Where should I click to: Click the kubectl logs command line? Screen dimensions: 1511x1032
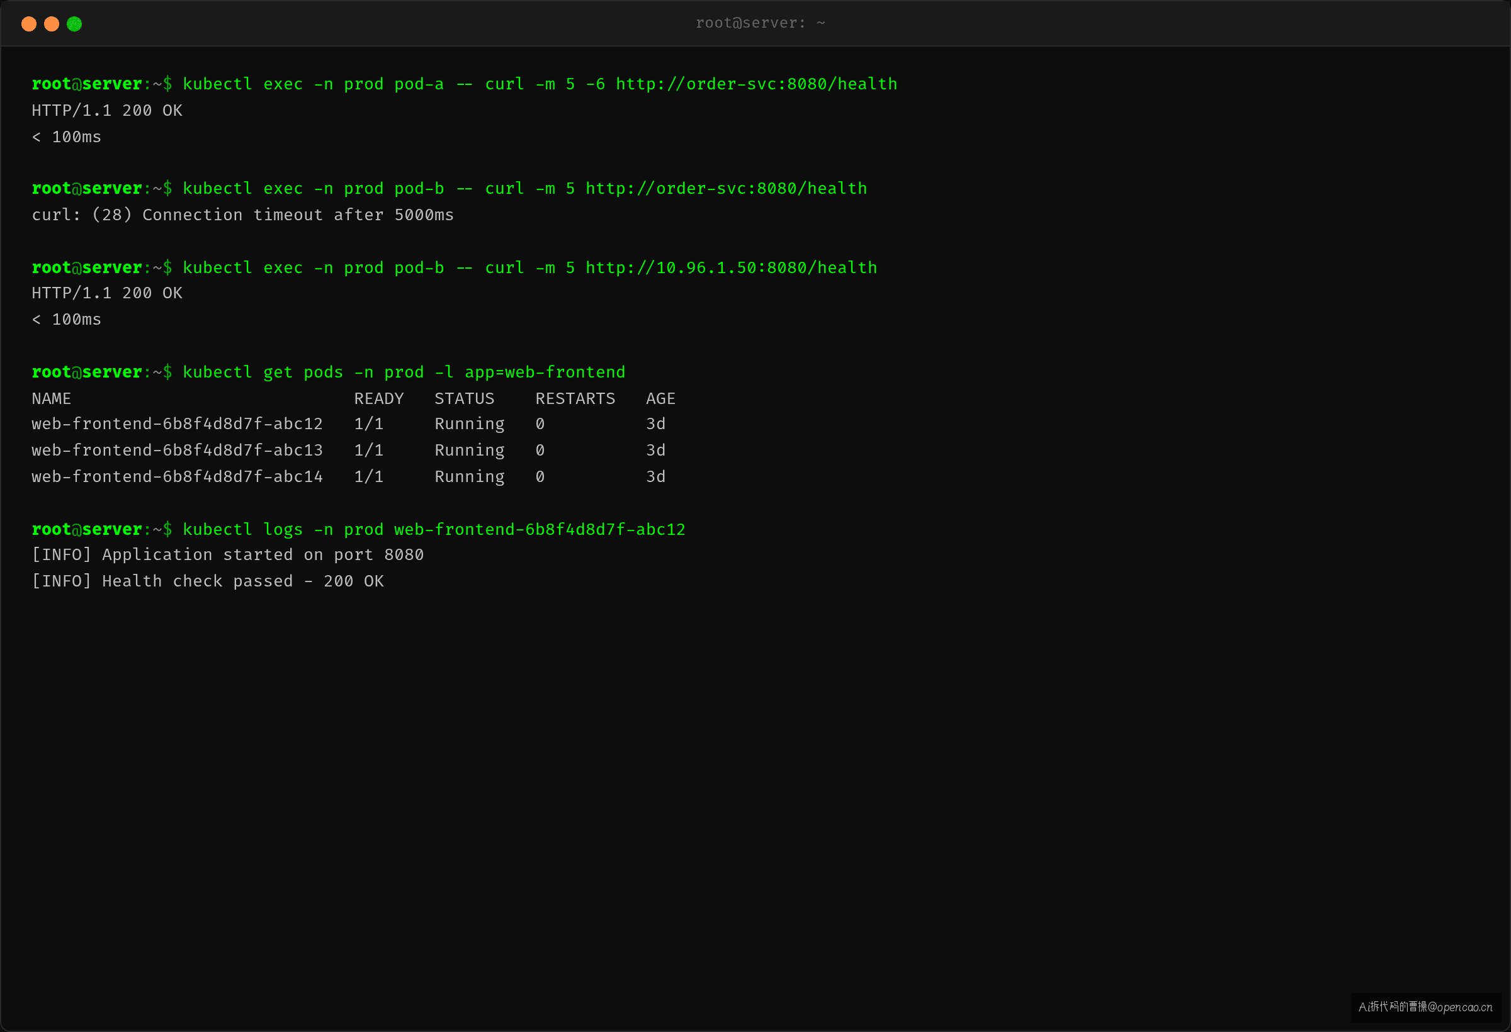tap(358, 530)
